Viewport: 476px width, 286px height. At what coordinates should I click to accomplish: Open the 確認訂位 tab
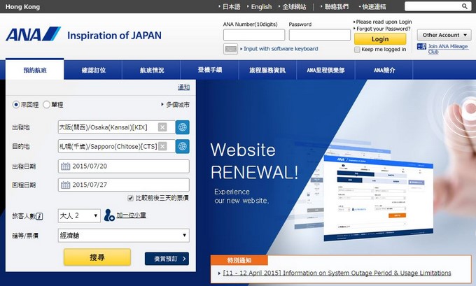(93, 70)
